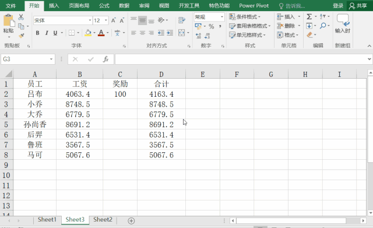
Task: Open 条件格式 conditional formatting menu
Action: [245, 17]
